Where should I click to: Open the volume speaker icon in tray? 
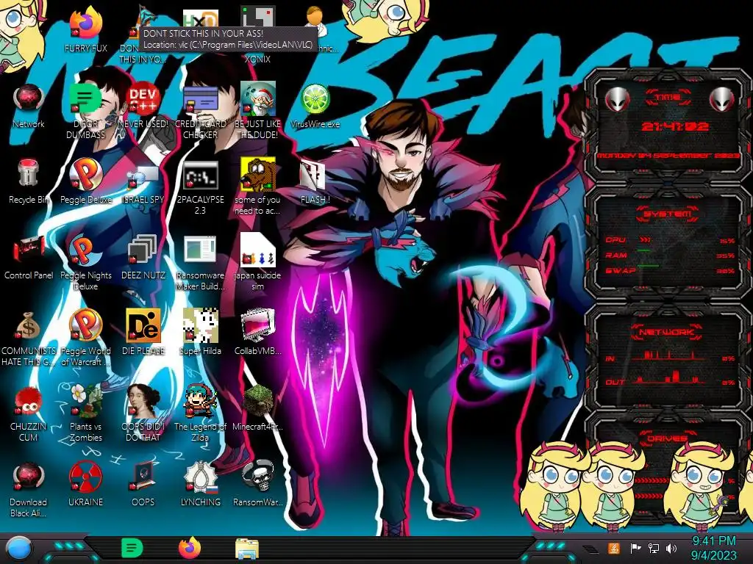pos(671,548)
